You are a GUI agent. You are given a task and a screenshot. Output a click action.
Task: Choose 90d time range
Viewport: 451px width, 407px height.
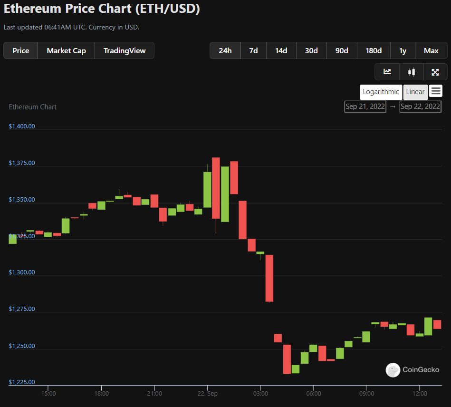click(x=342, y=51)
